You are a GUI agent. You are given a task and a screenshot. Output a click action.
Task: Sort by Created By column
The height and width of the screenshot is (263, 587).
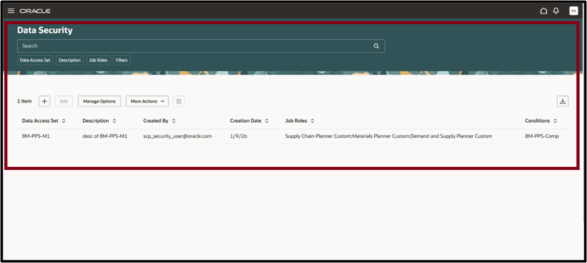[x=174, y=121]
